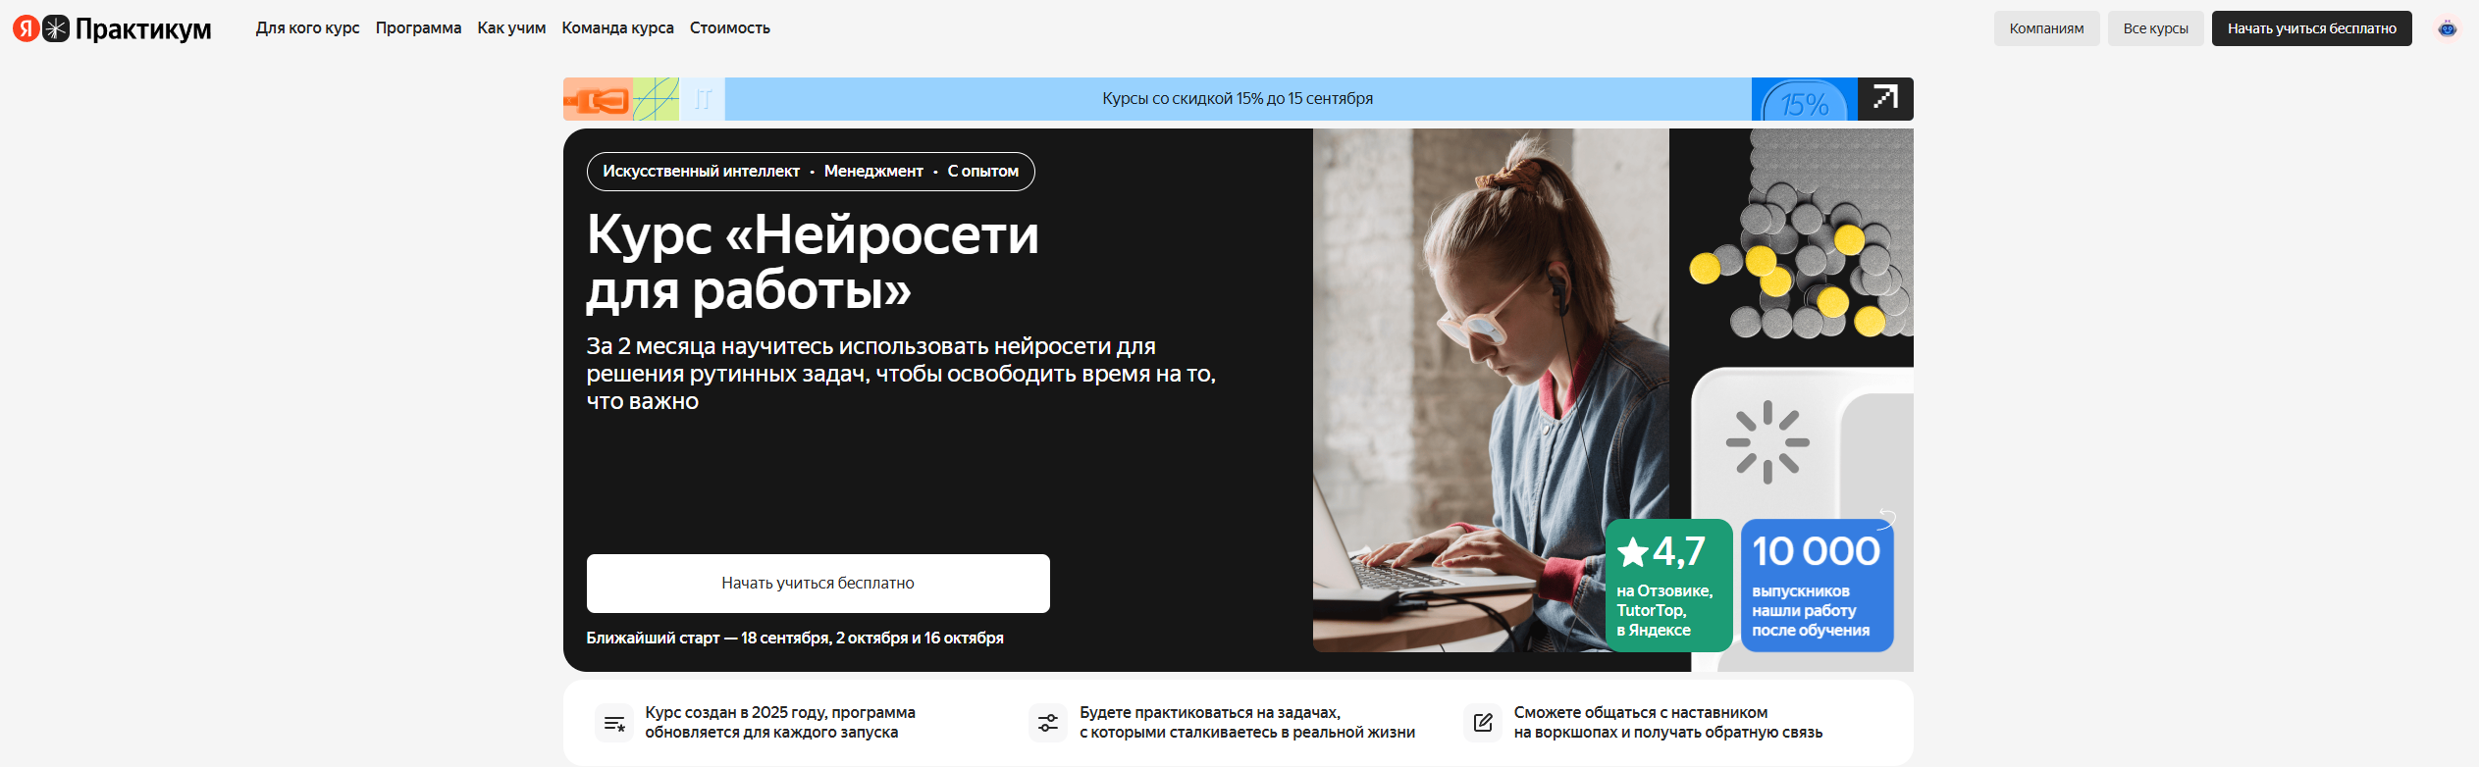Click the red Yandex logo icon
This screenshot has width=2479, height=767.
point(26,28)
